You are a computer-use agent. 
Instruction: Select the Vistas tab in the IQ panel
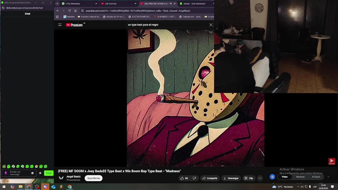tap(285, 177)
